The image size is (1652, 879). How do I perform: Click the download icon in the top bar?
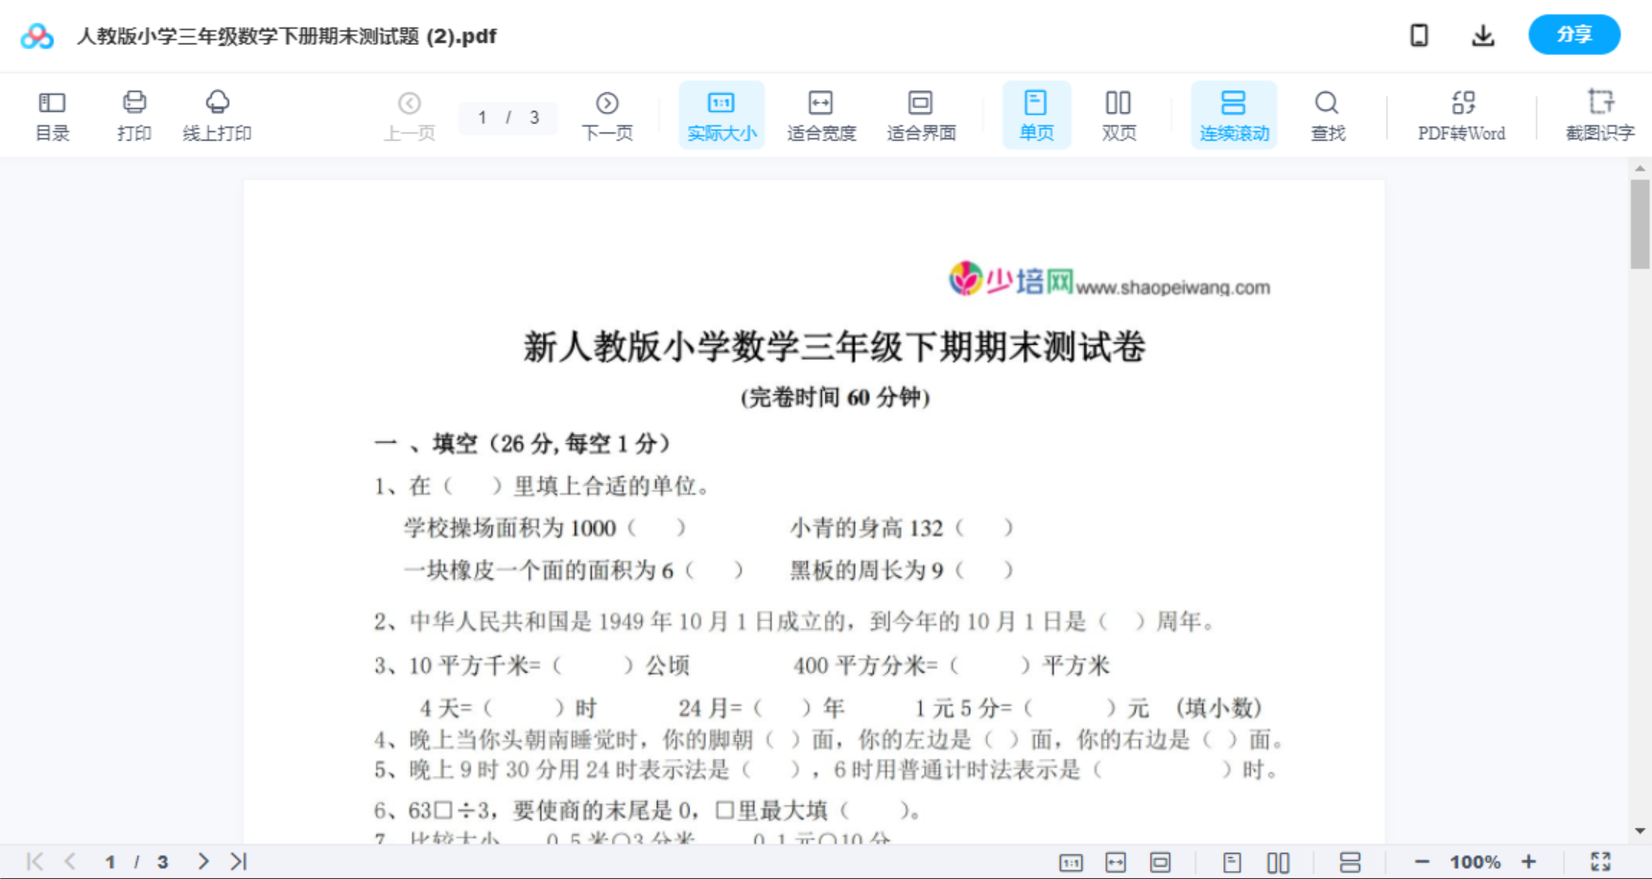coord(1482,35)
